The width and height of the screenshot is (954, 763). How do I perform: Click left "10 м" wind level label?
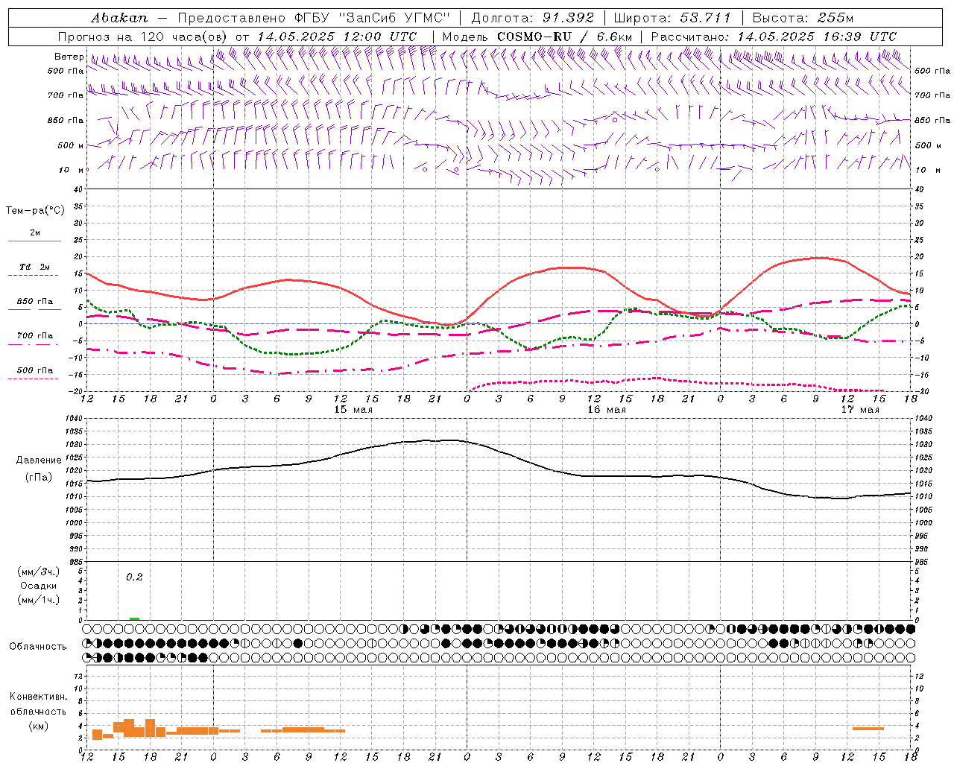[71, 170]
